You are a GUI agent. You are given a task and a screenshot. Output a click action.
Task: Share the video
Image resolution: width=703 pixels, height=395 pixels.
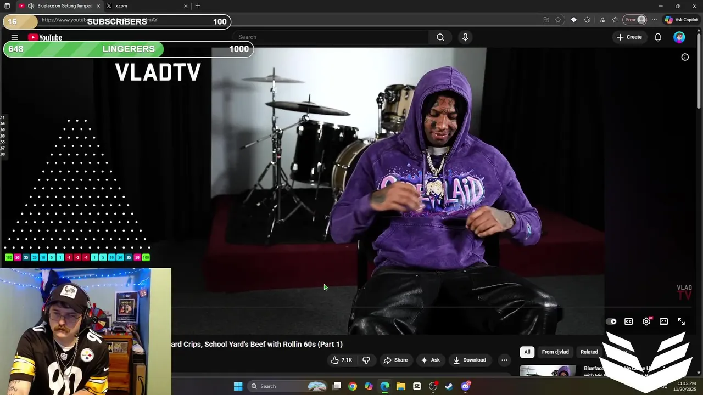(x=395, y=360)
